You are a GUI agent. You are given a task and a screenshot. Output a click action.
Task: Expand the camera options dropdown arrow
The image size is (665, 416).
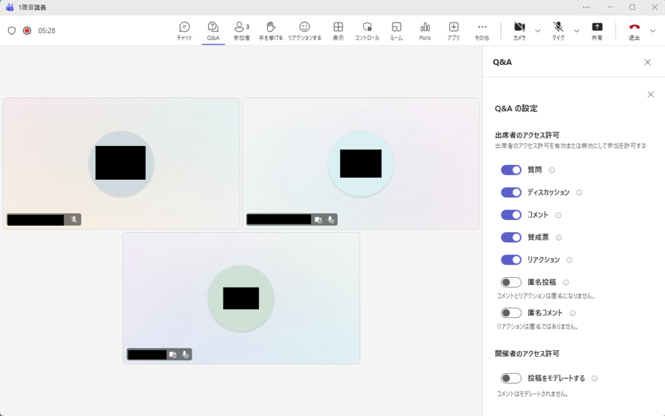point(538,31)
